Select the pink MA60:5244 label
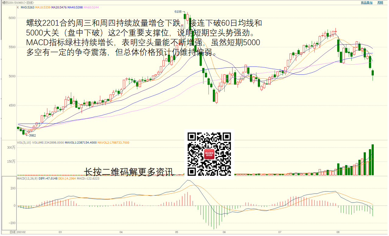The width and height of the screenshot is (389, 236). pyautogui.click(x=91, y=7)
